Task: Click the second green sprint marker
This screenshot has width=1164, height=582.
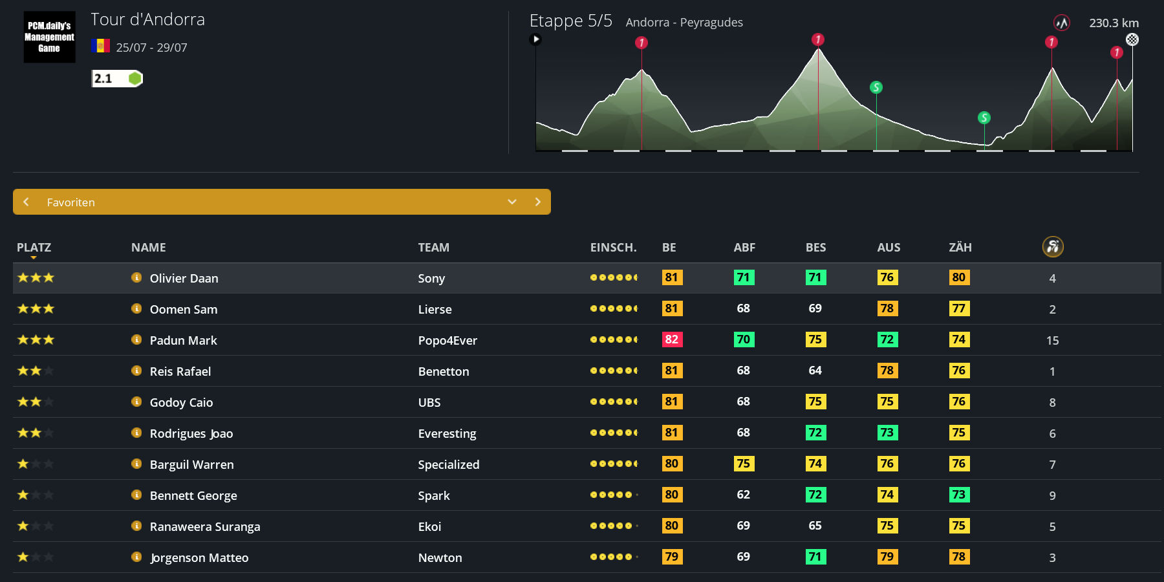Action: 984,118
